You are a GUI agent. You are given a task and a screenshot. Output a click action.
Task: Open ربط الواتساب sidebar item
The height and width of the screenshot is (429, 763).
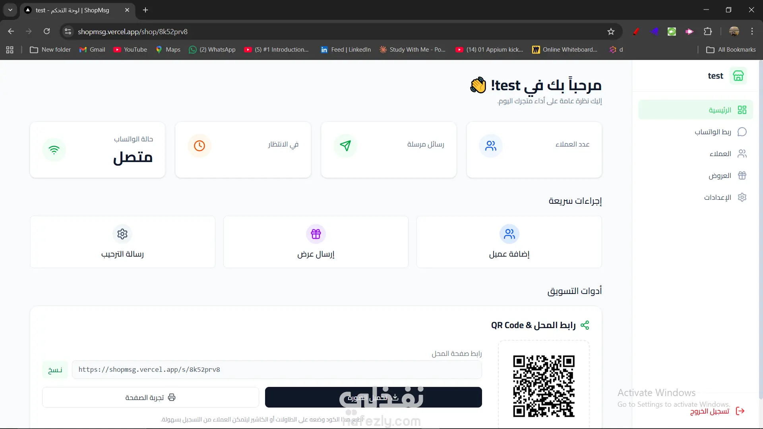(x=713, y=132)
